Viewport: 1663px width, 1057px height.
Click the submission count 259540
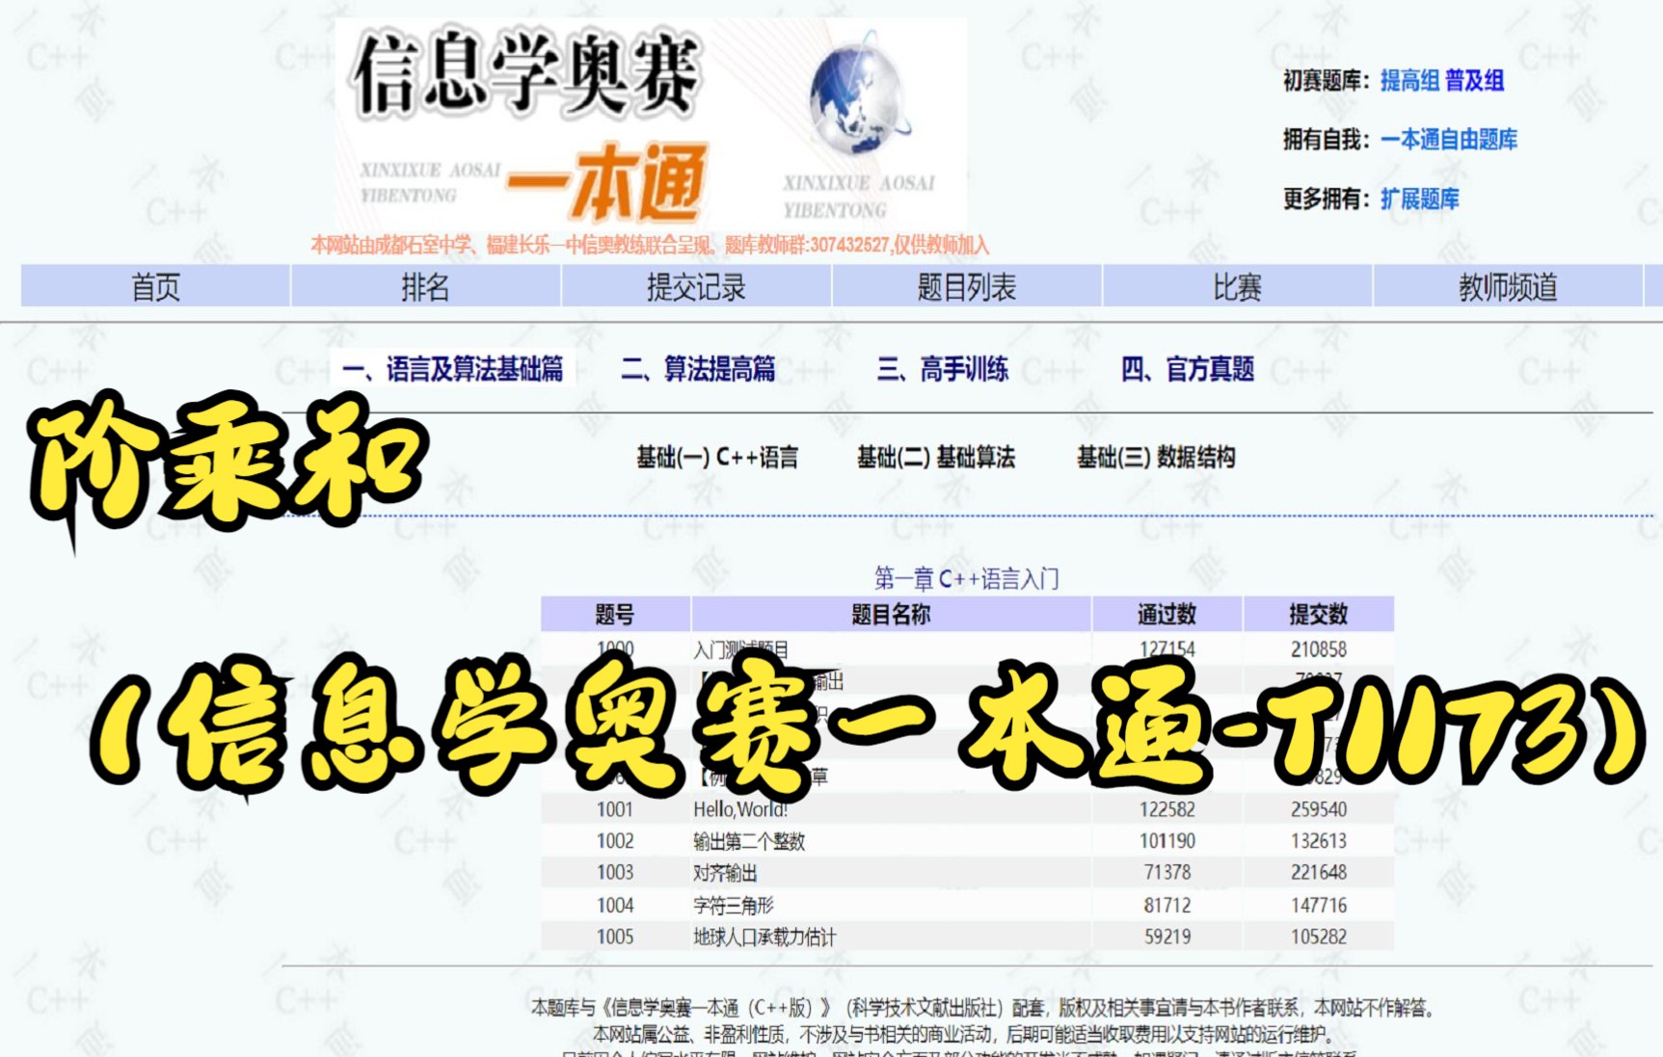coord(1319,810)
